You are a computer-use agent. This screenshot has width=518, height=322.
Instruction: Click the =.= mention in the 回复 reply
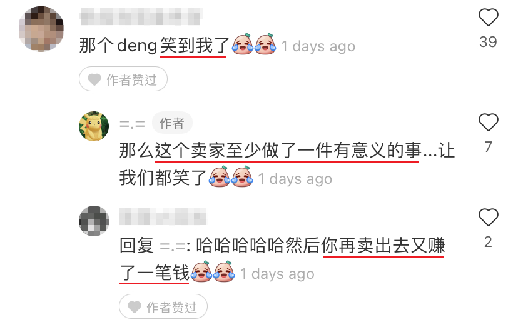[173, 246]
